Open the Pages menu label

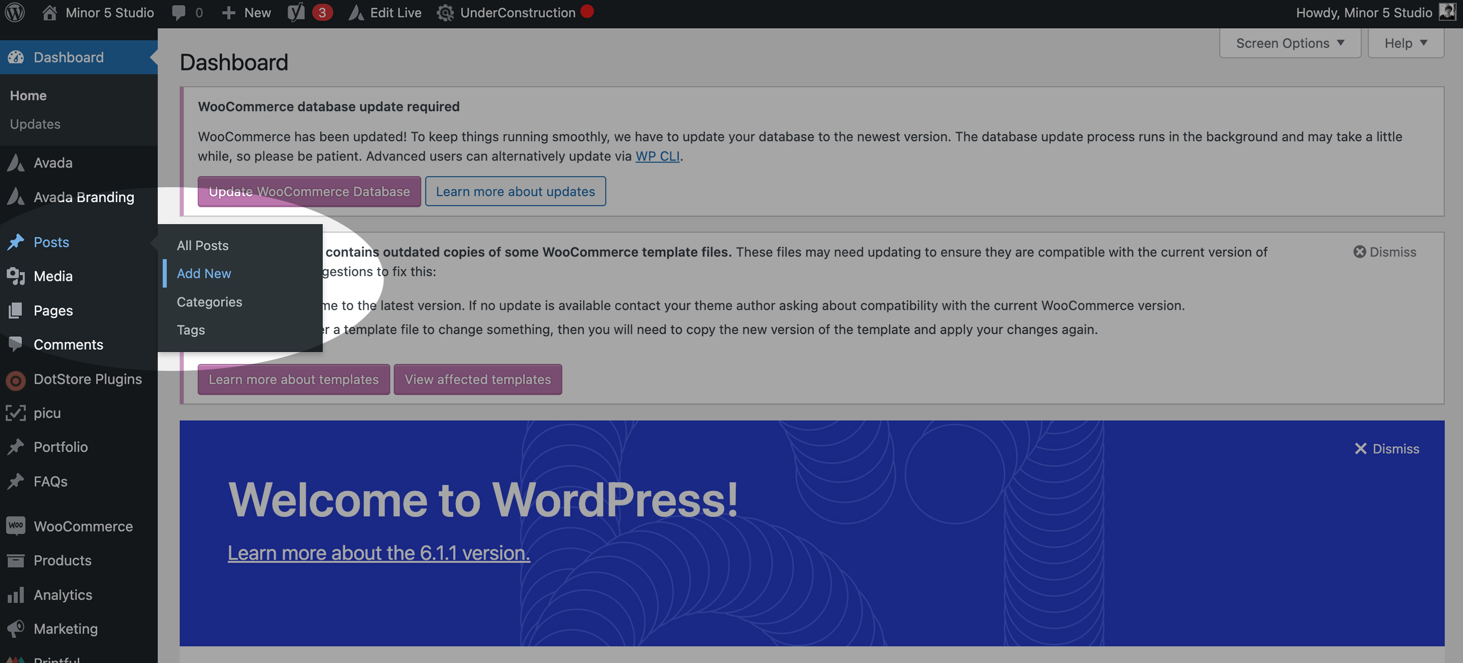click(53, 310)
